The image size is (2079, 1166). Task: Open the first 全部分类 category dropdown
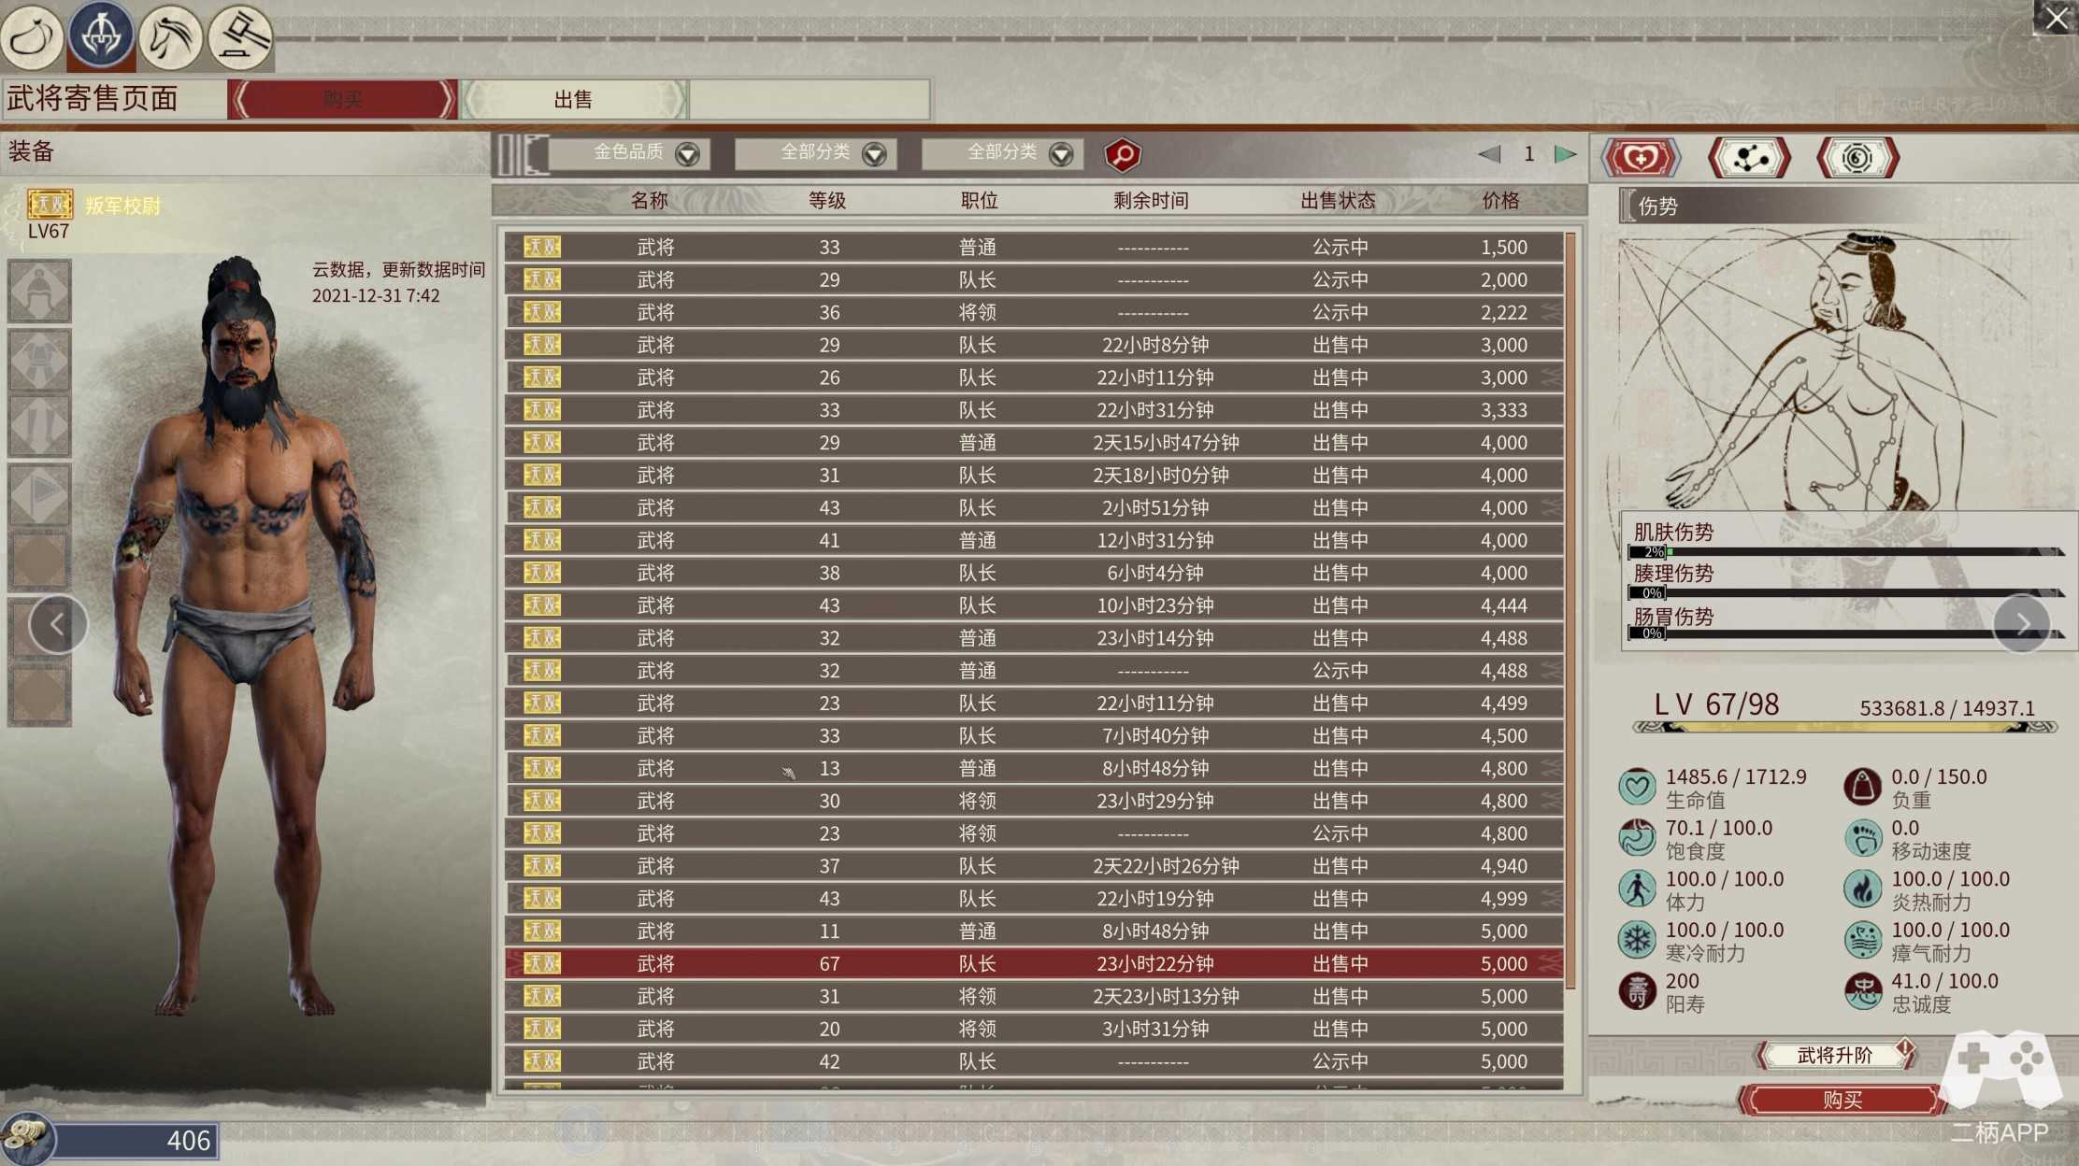click(816, 153)
